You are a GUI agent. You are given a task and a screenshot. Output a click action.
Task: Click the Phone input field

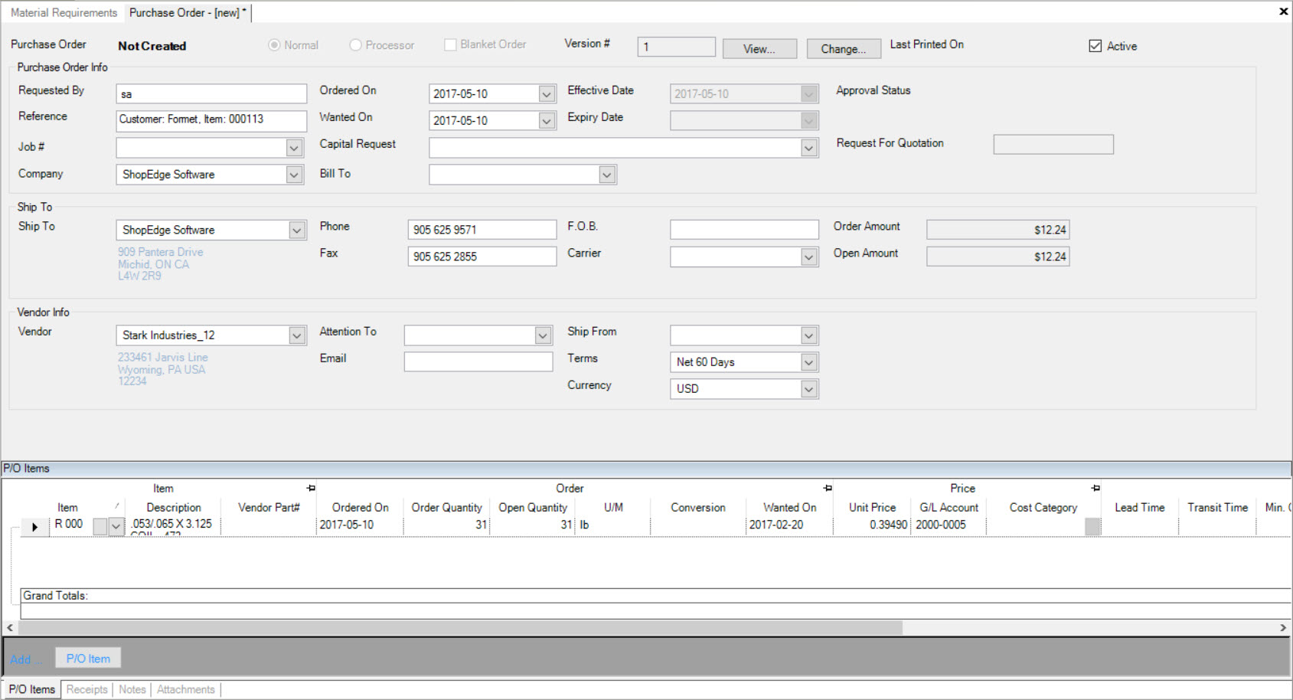pos(482,230)
